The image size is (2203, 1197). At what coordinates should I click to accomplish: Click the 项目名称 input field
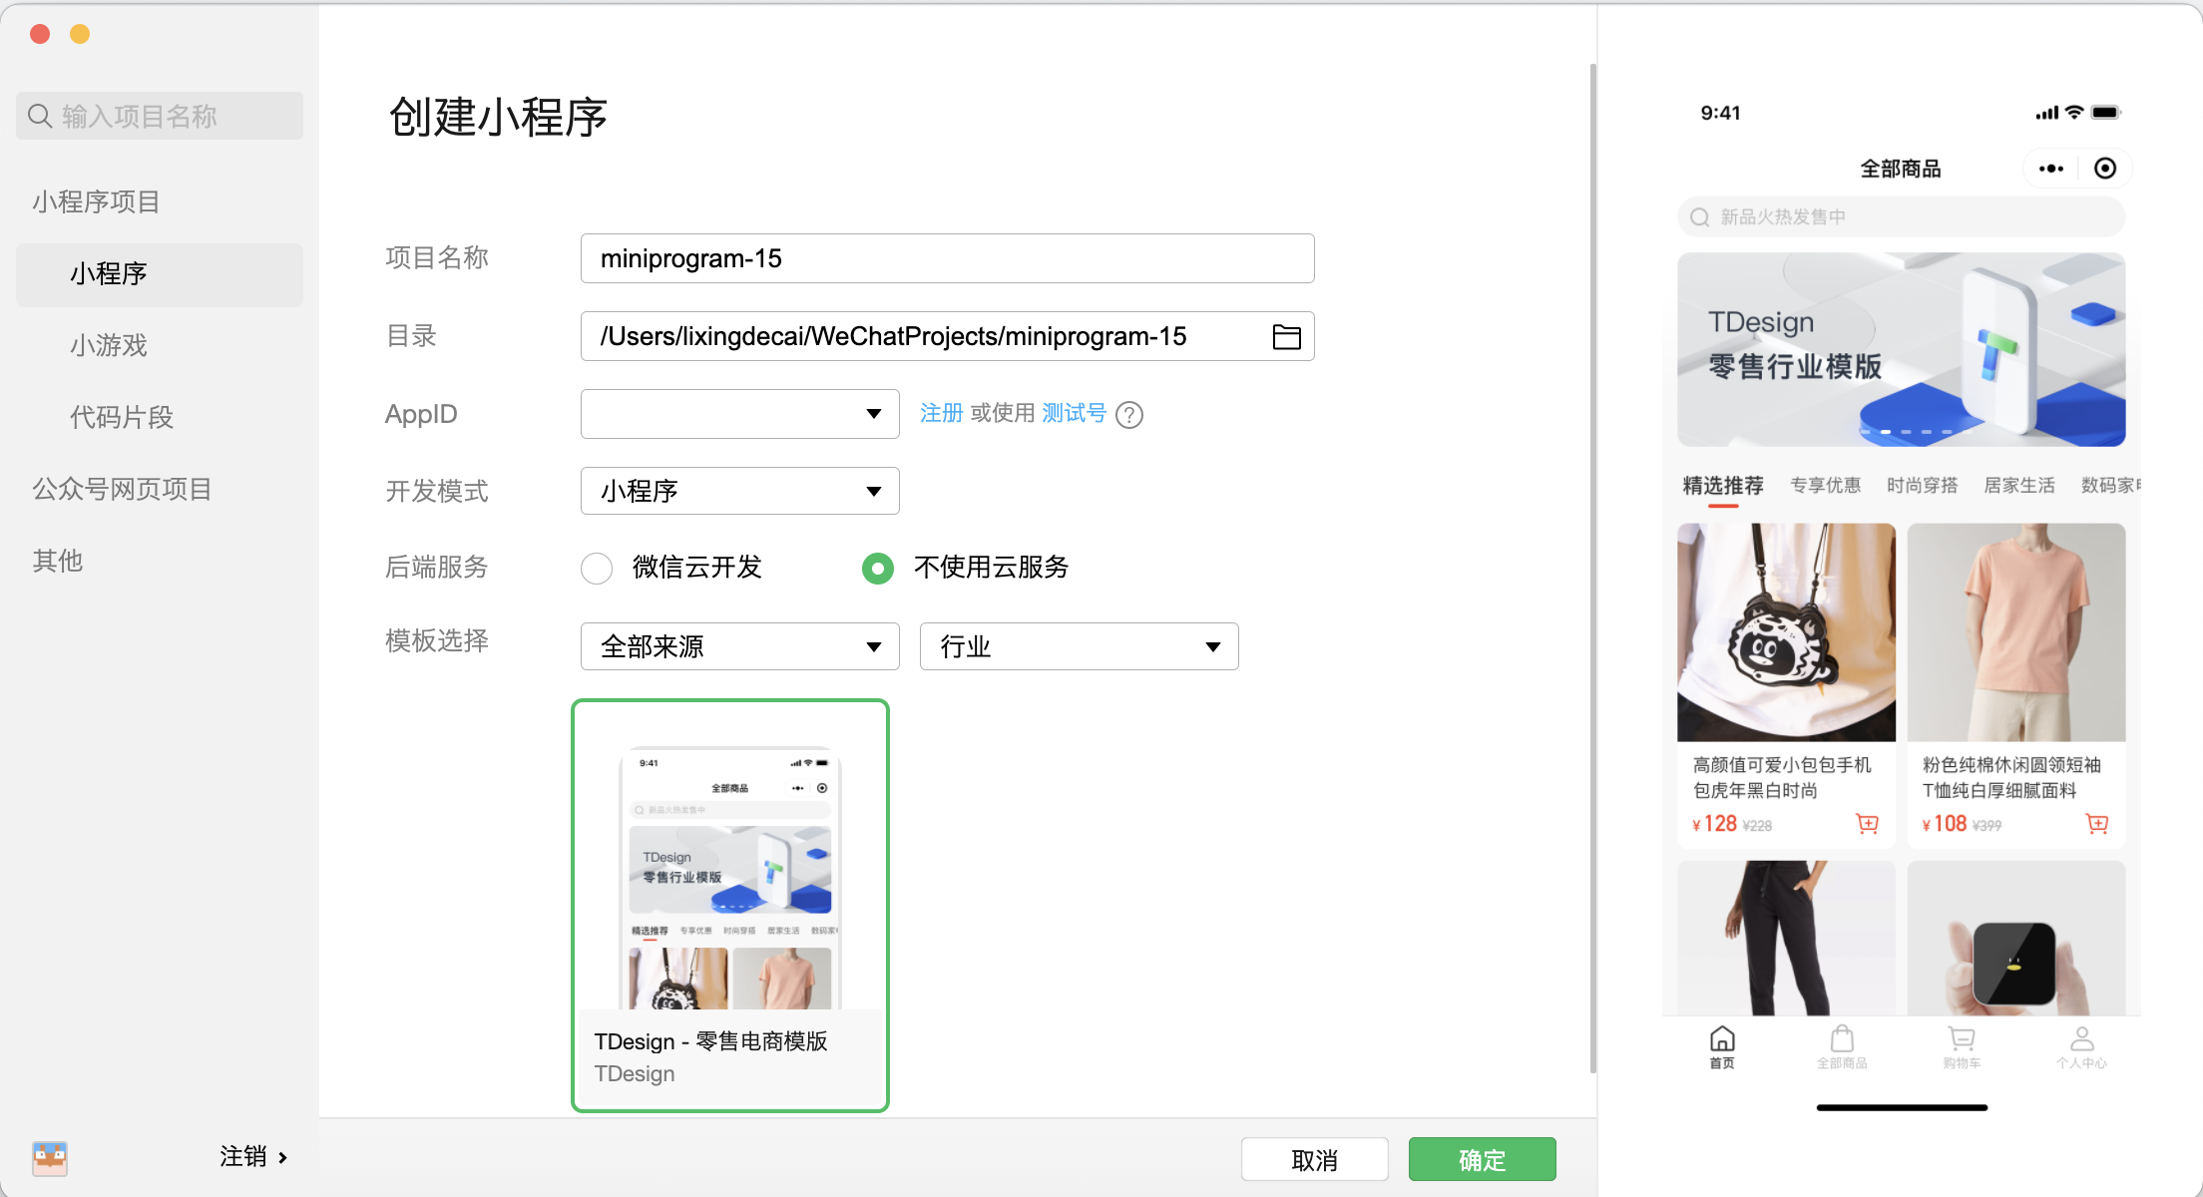[948, 258]
